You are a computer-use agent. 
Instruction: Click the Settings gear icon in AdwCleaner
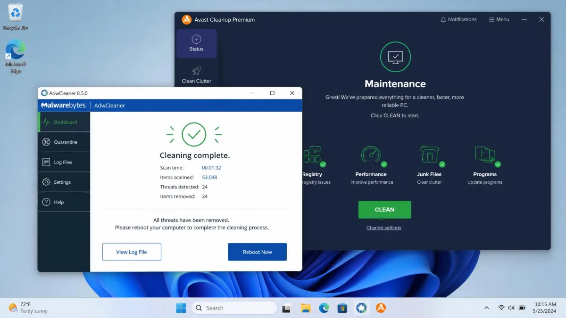46,182
